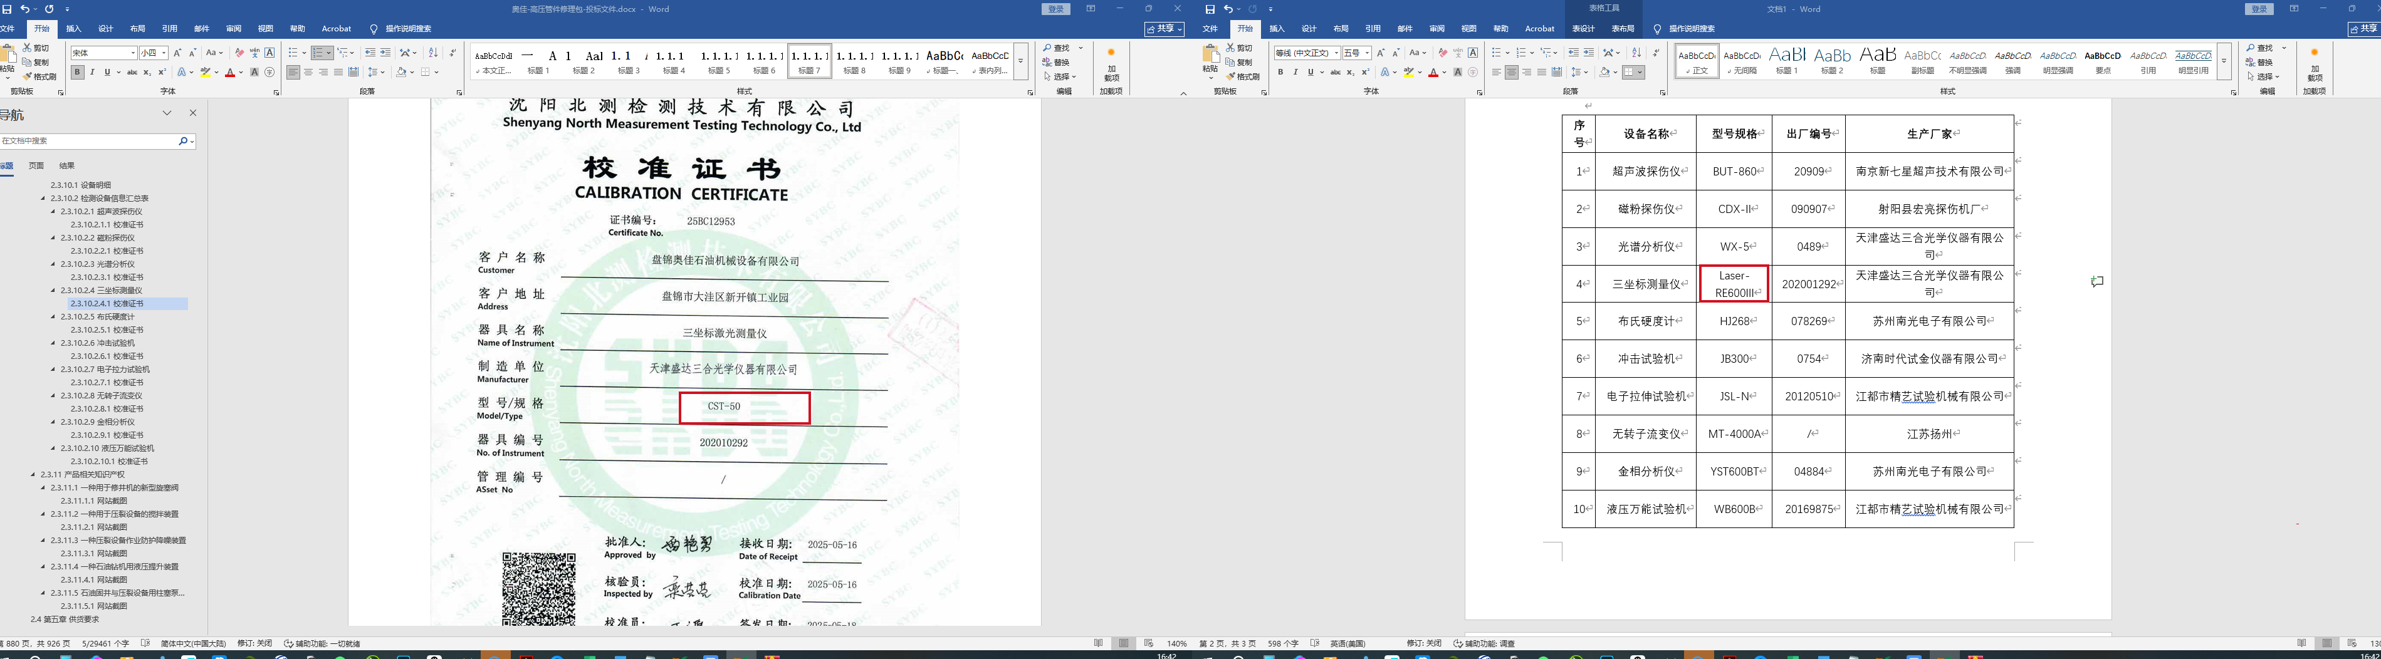Toggle subscript in left window ribbon
The width and height of the screenshot is (2381, 659).
click(x=148, y=72)
